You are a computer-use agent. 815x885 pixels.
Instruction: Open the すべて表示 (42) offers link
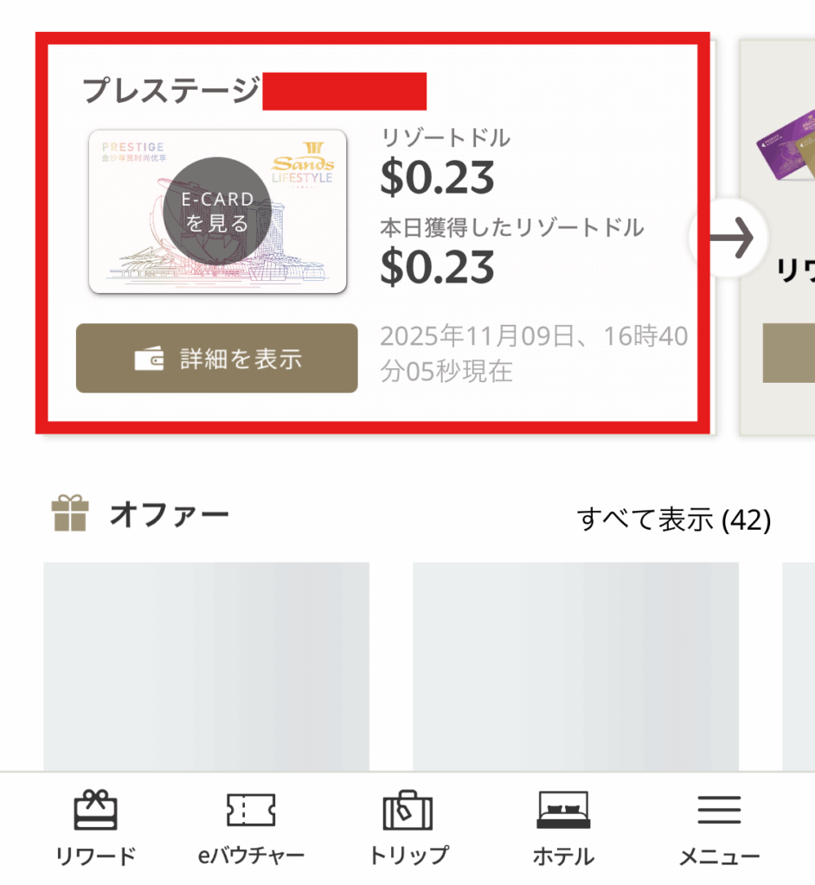674,519
